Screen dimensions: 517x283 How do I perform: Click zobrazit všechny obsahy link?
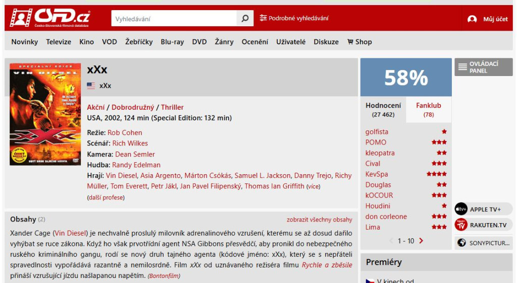[319, 220]
